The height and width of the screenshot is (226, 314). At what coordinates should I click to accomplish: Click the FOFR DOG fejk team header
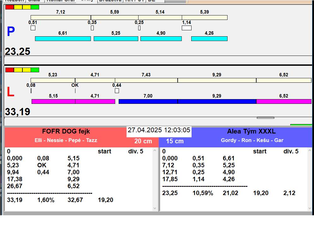pos(66,132)
